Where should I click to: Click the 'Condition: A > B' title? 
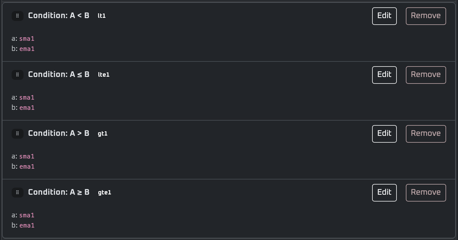pyautogui.click(x=59, y=133)
